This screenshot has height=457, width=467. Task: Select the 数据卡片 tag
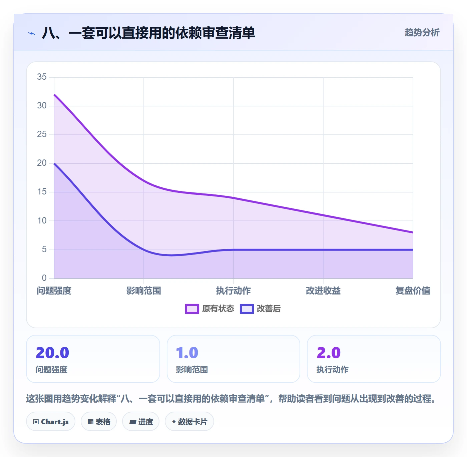pyautogui.click(x=189, y=422)
